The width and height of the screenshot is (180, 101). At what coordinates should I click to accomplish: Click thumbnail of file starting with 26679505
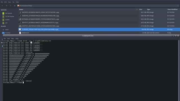[x=20, y=12]
